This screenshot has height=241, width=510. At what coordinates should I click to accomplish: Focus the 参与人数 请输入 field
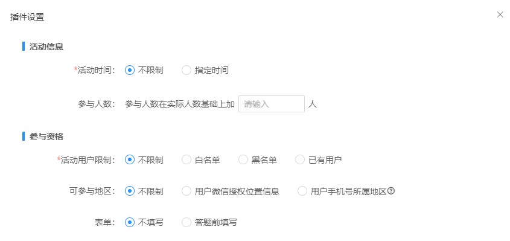tap(272, 104)
